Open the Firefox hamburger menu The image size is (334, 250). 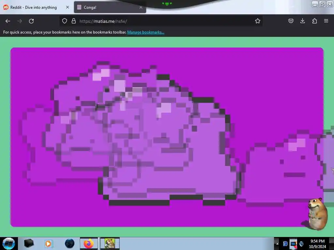pos(326,21)
